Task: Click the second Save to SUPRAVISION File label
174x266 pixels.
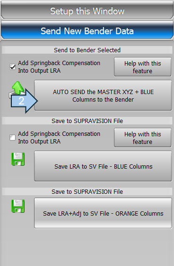Action: tap(87, 191)
